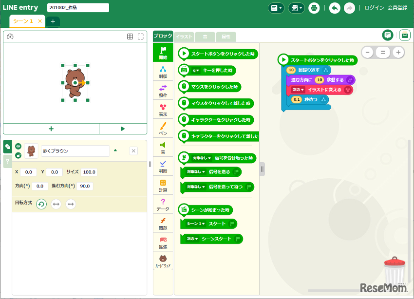This screenshot has height=299, width=414.
Task: Click the undo arrow icon
Action: click(334, 8)
